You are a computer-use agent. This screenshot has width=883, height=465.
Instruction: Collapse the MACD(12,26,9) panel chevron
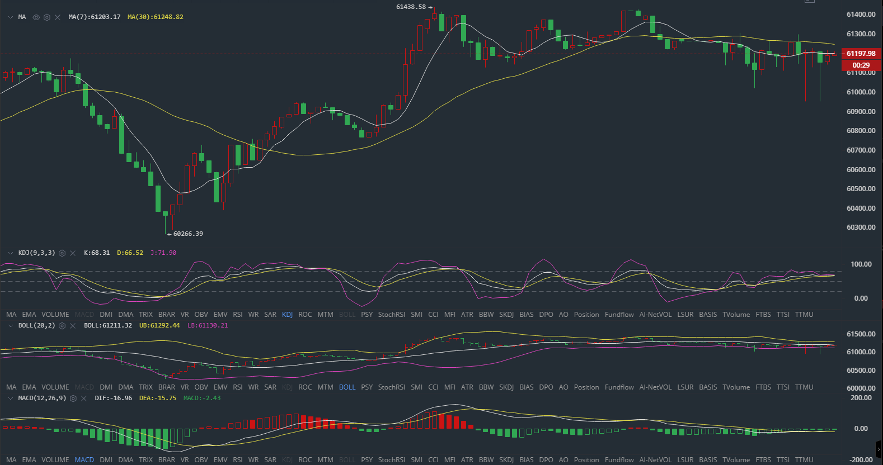coord(11,398)
